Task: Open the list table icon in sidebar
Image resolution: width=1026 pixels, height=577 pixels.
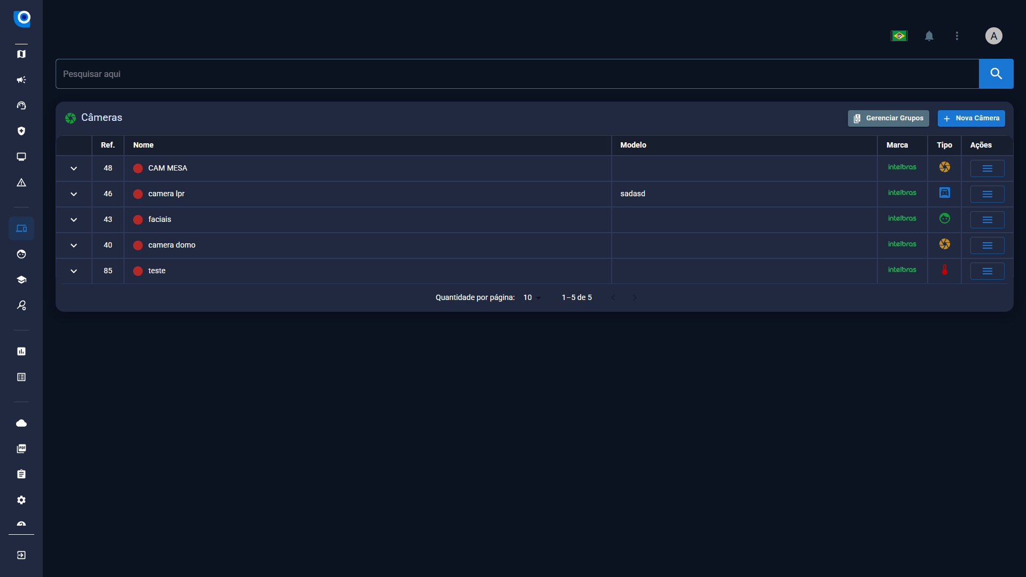Action: [21, 377]
